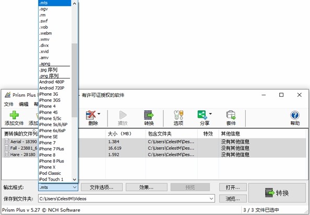Choose .rm from format list
The height and width of the screenshot is (215, 310).
point(55,15)
